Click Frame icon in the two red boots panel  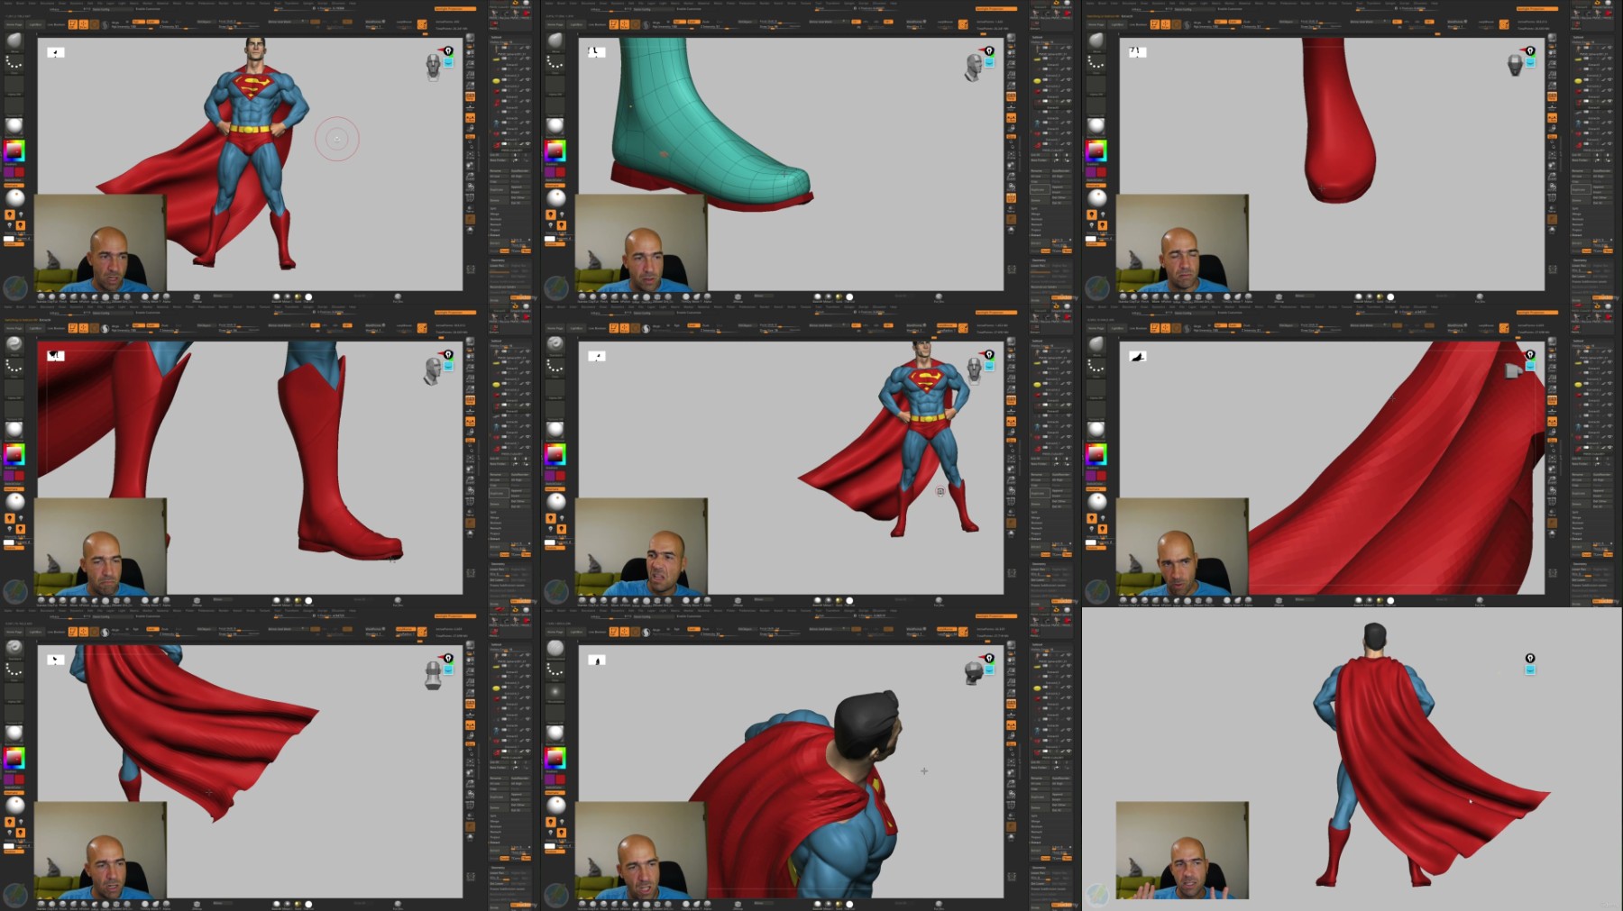pyautogui.click(x=470, y=460)
